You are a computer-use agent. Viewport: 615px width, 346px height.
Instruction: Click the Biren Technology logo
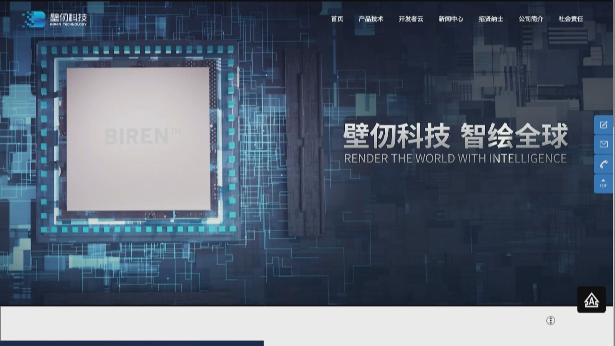54,19
